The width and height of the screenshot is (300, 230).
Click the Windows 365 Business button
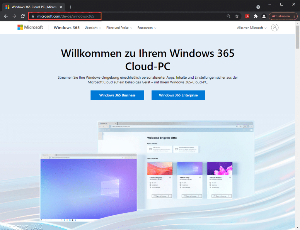pos(117,95)
